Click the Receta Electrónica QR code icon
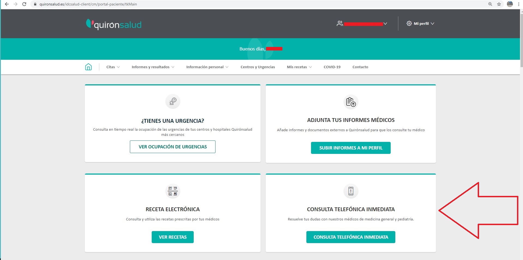Viewport: 523px width, 260px height. pyautogui.click(x=173, y=191)
